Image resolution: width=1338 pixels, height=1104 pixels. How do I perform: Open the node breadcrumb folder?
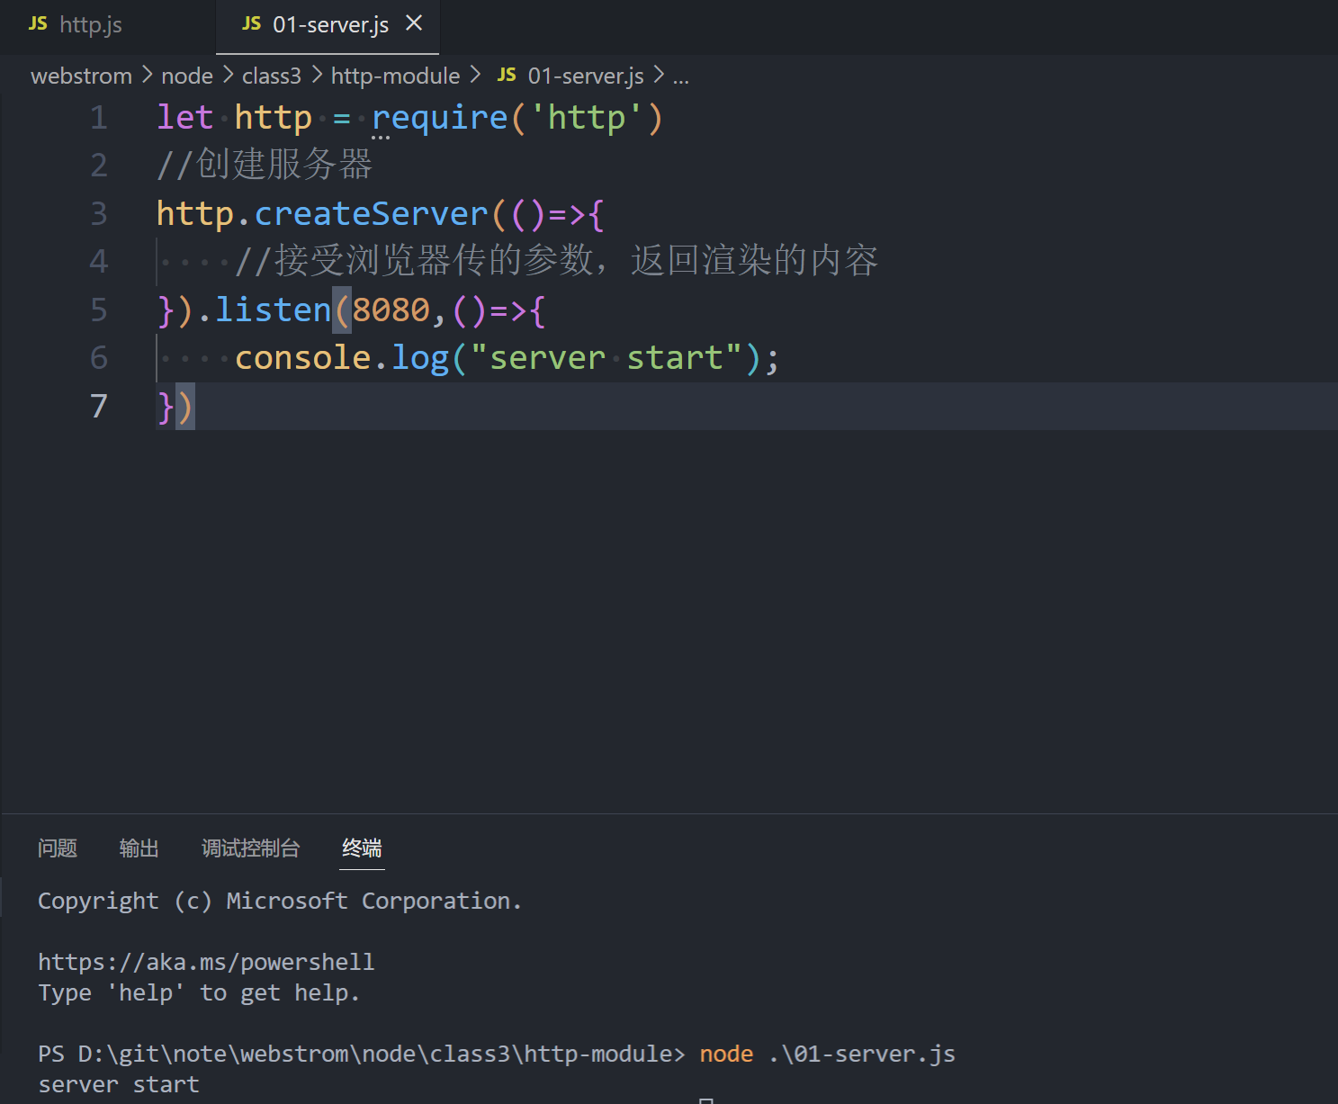[187, 76]
